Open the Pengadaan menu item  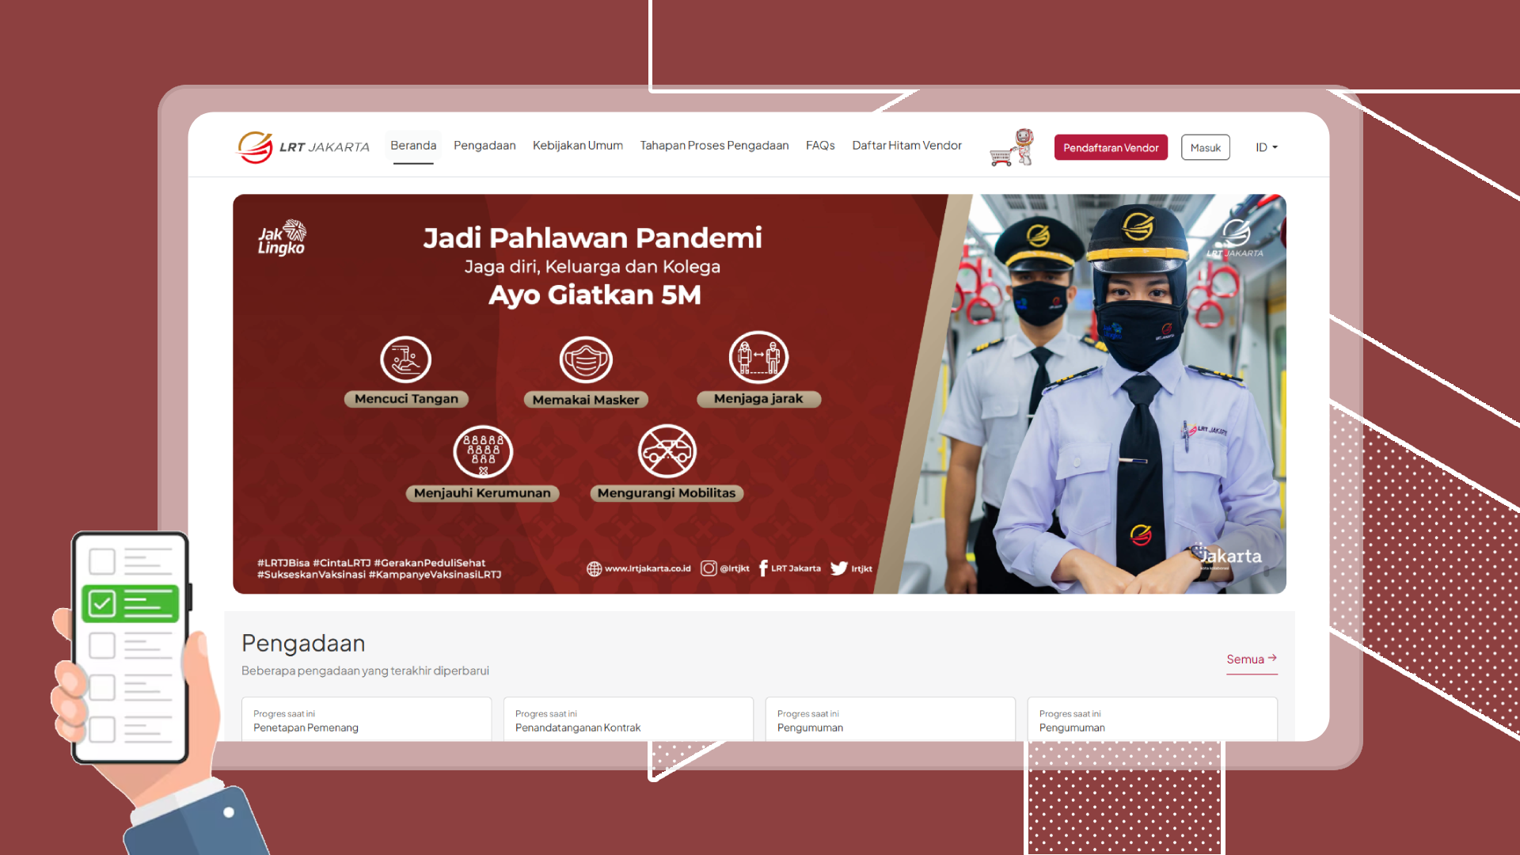click(484, 146)
